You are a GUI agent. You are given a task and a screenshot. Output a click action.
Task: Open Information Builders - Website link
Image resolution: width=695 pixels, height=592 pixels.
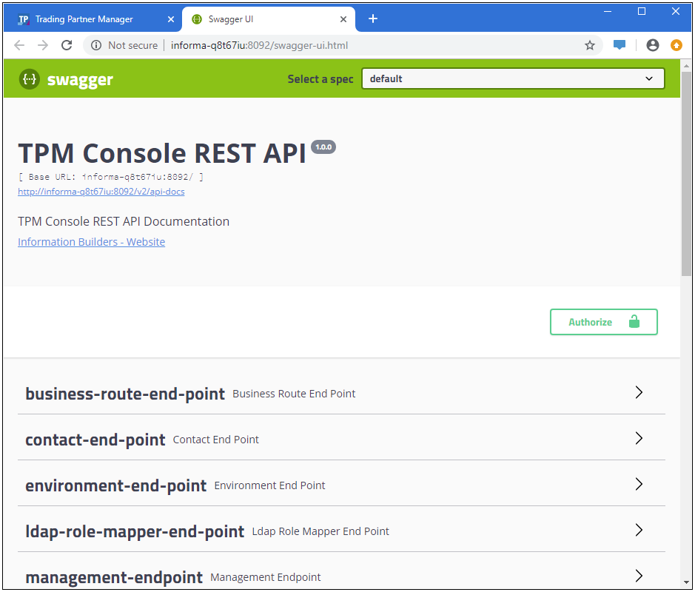click(x=91, y=242)
